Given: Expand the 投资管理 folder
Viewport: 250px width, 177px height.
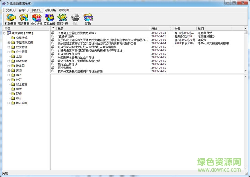Looking at the screenshot, I should [x=9, y=47].
